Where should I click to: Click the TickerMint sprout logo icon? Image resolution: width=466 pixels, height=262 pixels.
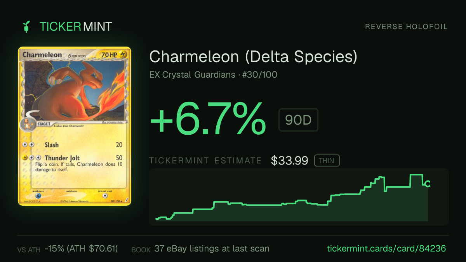click(27, 26)
